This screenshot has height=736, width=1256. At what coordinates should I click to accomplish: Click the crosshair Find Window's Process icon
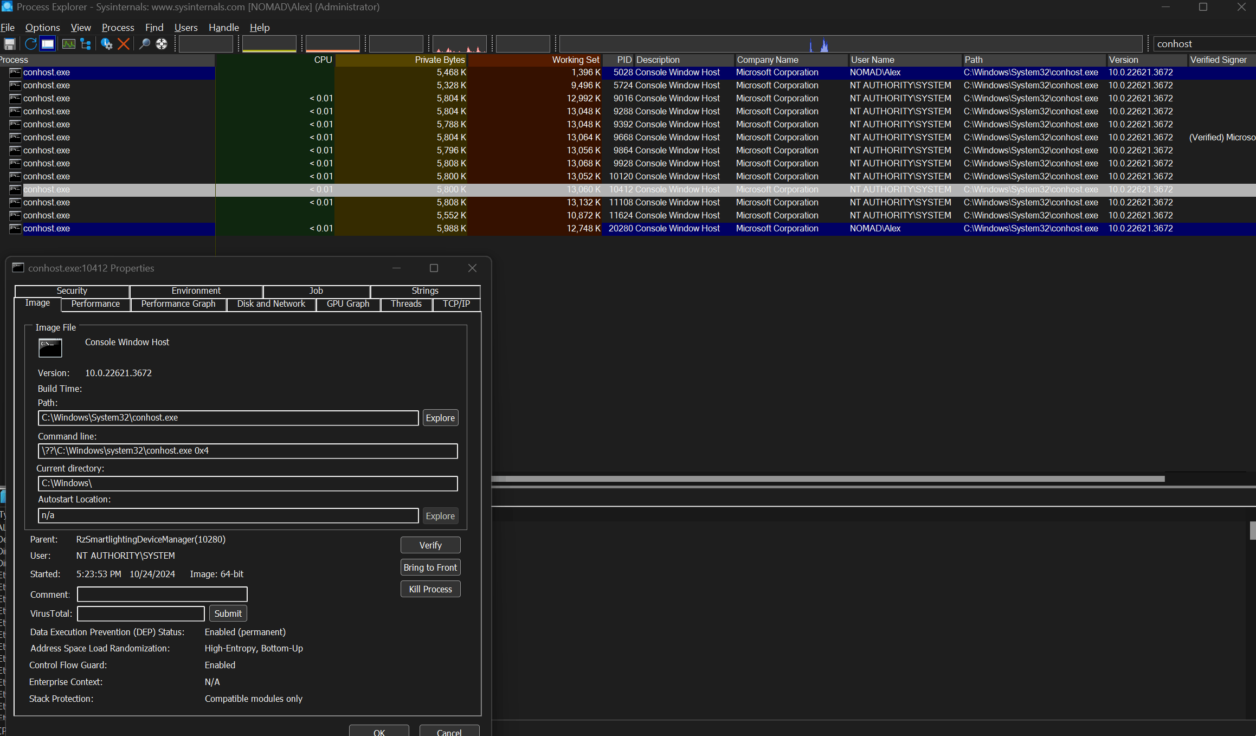click(x=162, y=44)
